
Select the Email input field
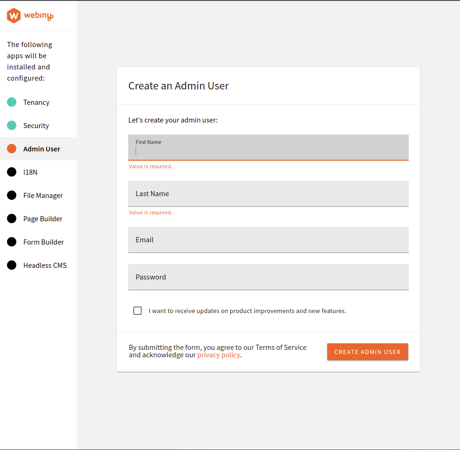click(x=268, y=239)
